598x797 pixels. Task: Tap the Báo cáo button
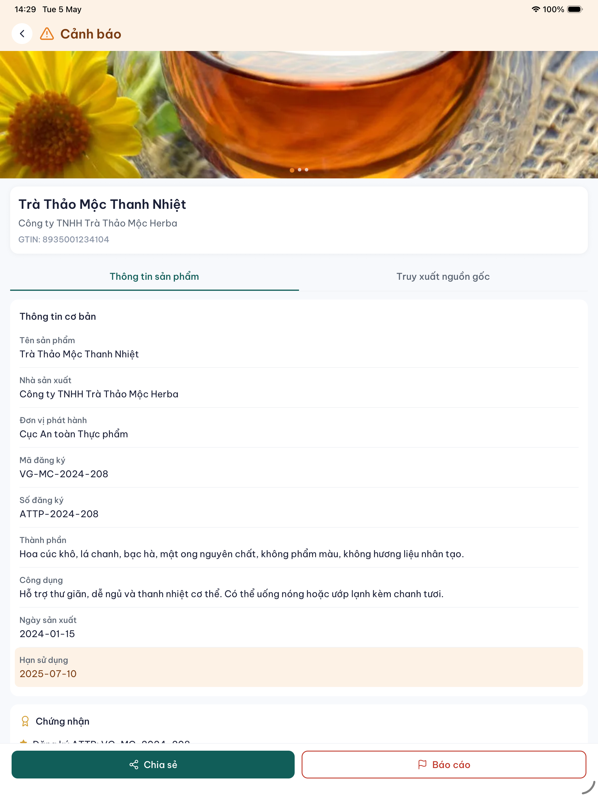[x=444, y=765]
